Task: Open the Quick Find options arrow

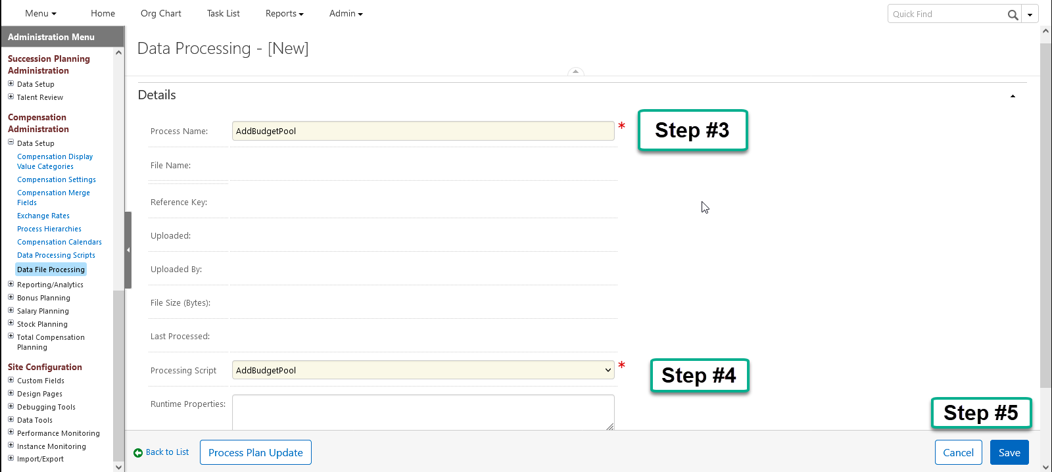Action: pyautogui.click(x=1030, y=14)
